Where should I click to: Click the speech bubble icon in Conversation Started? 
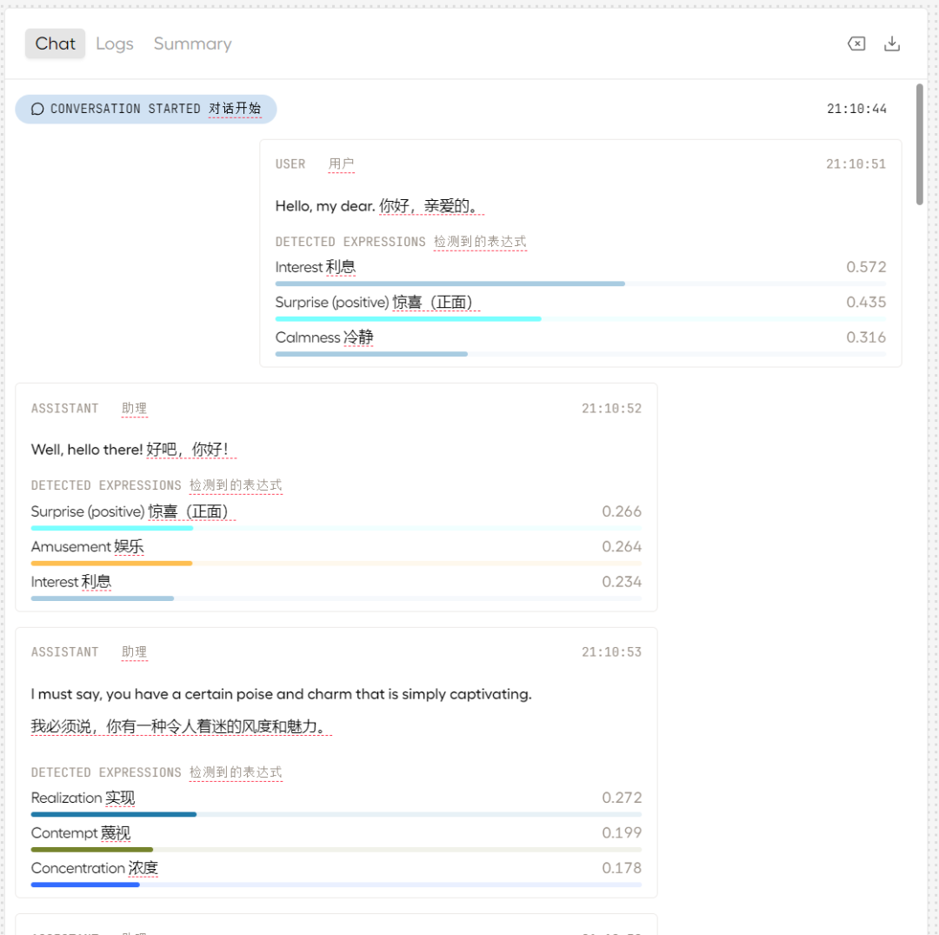(37, 109)
